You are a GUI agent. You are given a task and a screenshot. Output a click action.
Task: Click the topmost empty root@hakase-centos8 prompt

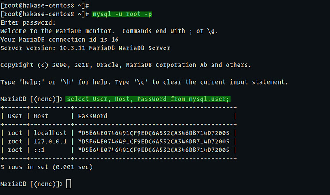point(45,6)
